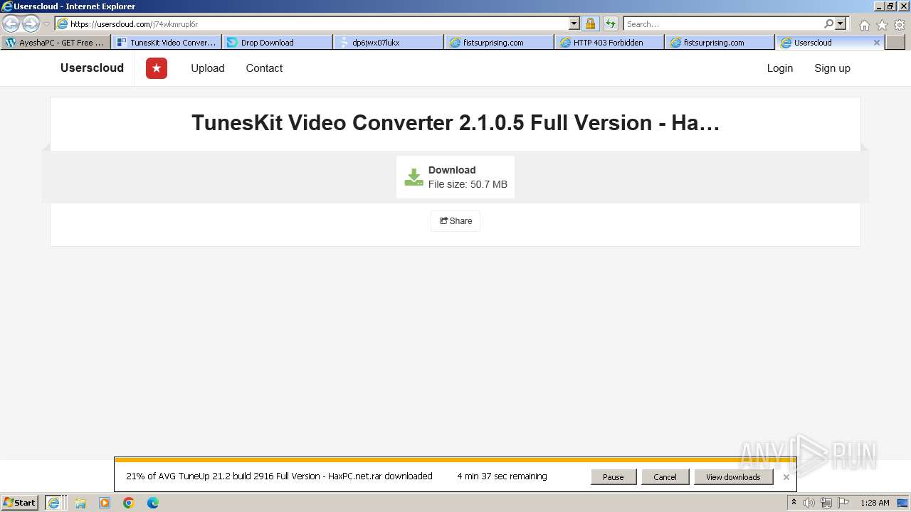The height and width of the screenshot is (512, 911).
Task: Click the Action Center flag icon
Action: point(843,503)
